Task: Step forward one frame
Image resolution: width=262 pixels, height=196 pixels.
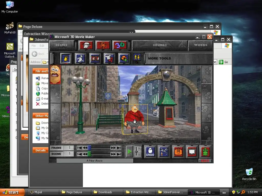Action: click(x=113, y=148)
